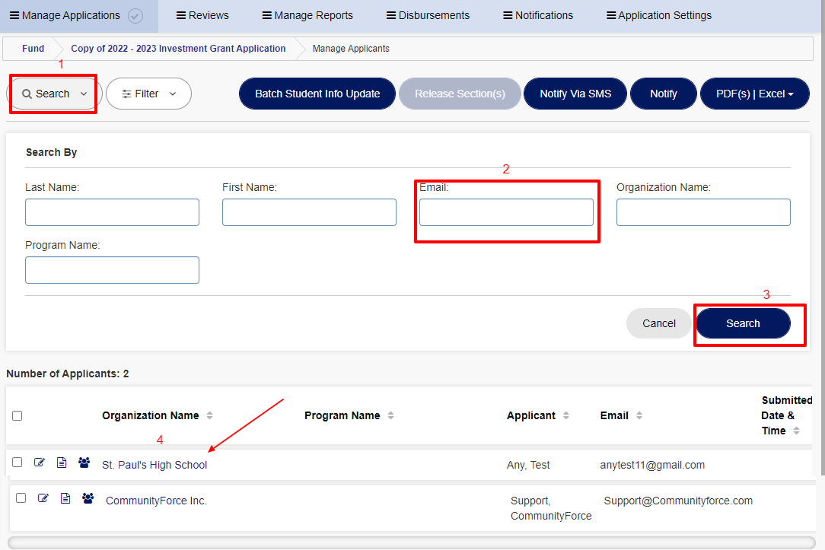Click Number of Applicants: 2 text
The height and width of the screenshot is (550, 825).
[x=67, y=374]
